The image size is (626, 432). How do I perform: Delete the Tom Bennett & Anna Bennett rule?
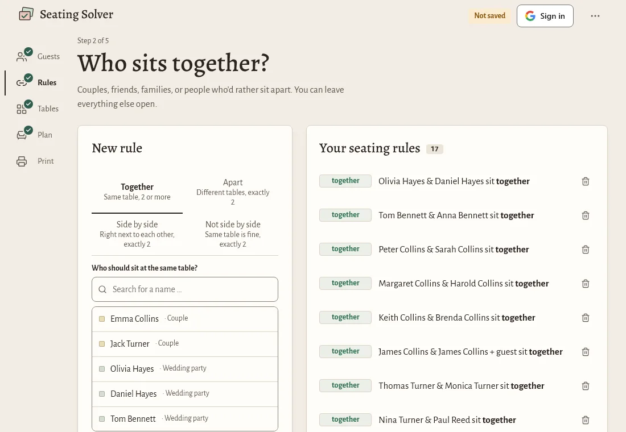tap(585, 215)
